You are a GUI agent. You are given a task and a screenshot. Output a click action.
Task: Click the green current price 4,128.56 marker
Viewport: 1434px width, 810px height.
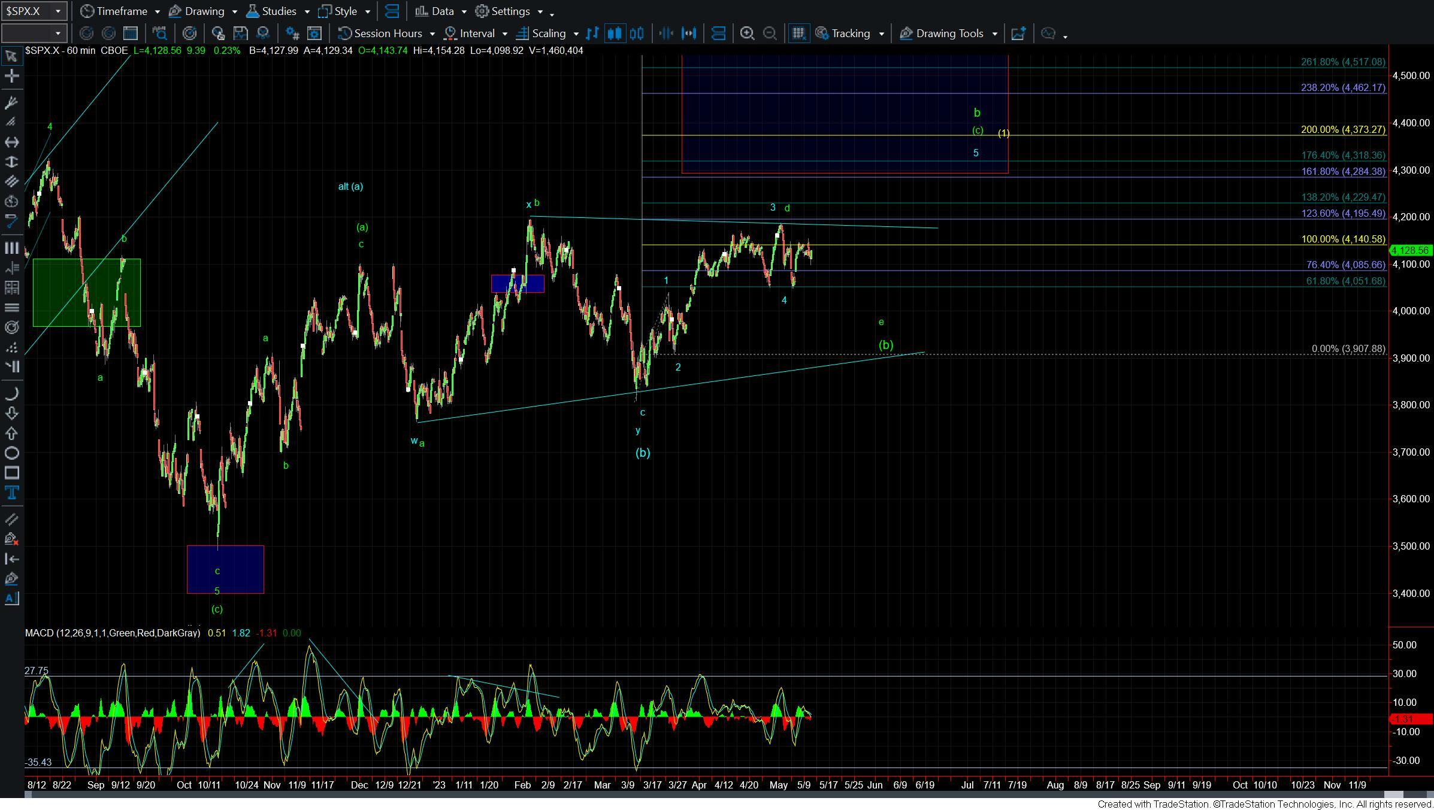click(x=1410, y=250)
